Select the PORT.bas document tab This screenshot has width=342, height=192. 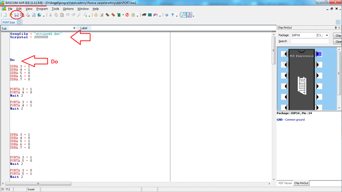[9, 22]
